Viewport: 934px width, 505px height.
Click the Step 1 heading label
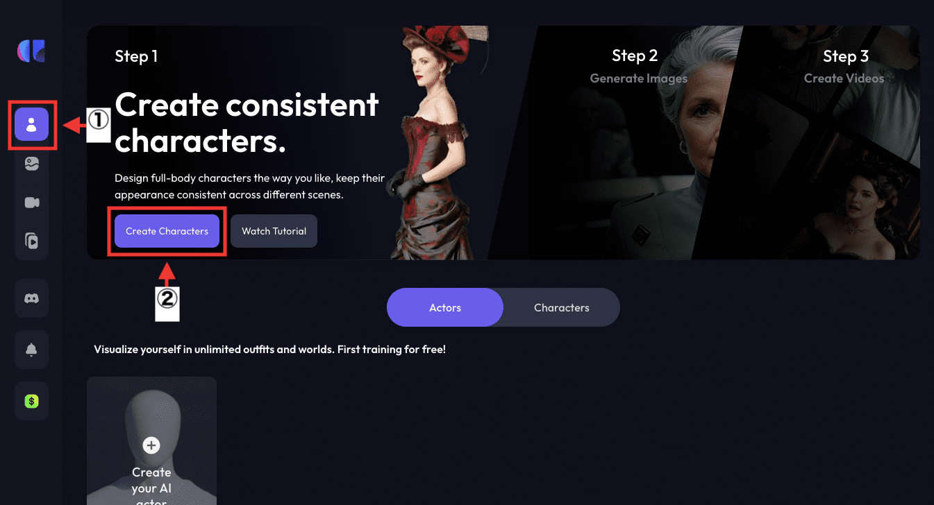(x=136, y=56)
